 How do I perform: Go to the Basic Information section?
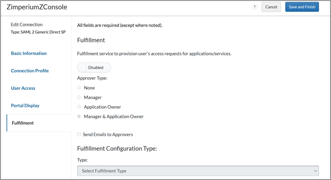tap(29, 53)
